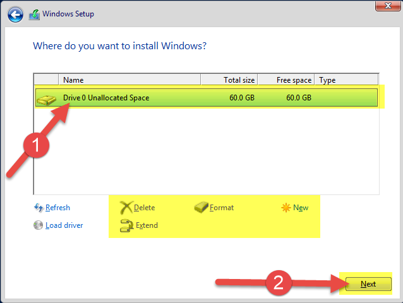This screenshot has width=403, height=303.
Task: Open the Load driver link
Action: click(64, 225)
